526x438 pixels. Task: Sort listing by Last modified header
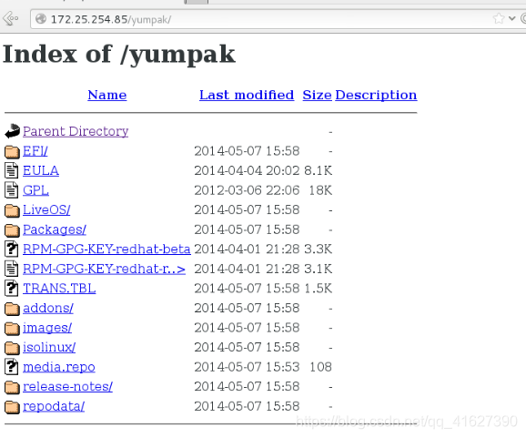[247, 95]
